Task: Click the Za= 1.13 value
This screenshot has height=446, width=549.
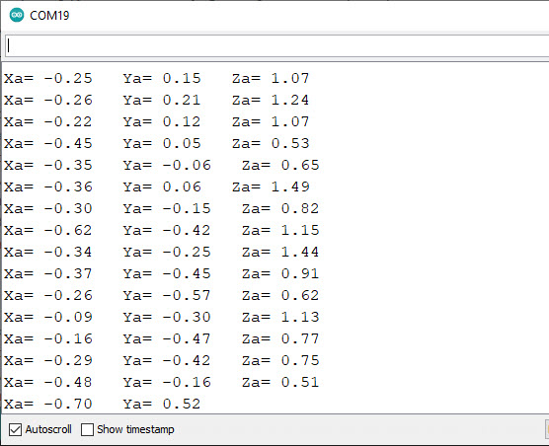Action: tap(280, 317)
